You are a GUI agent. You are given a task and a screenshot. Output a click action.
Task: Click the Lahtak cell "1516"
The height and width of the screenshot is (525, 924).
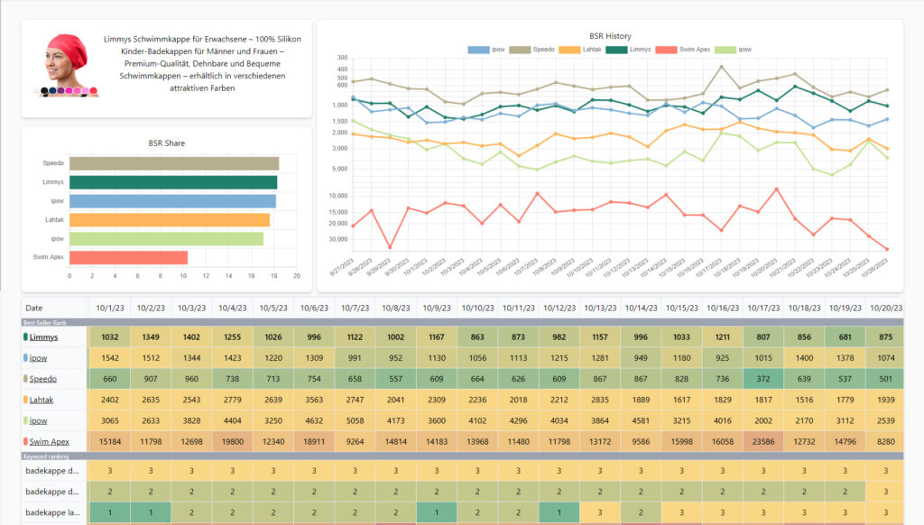click(804, 400)
